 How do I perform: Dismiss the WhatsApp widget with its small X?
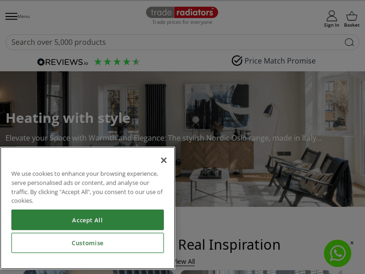[352, 243]
